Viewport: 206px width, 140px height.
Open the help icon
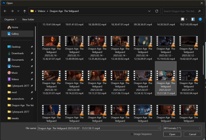(x=200, y=19)
